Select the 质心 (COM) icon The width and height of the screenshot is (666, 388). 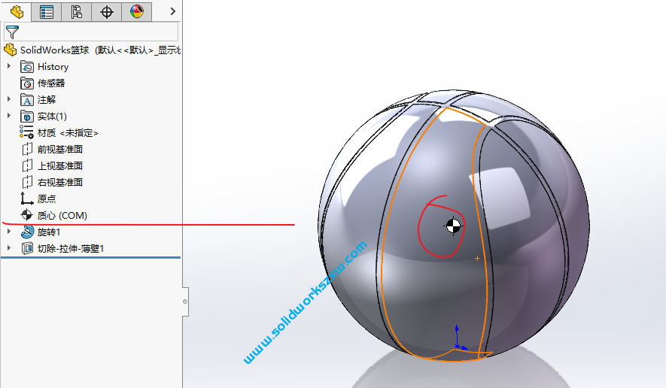[x=27, y=215]
